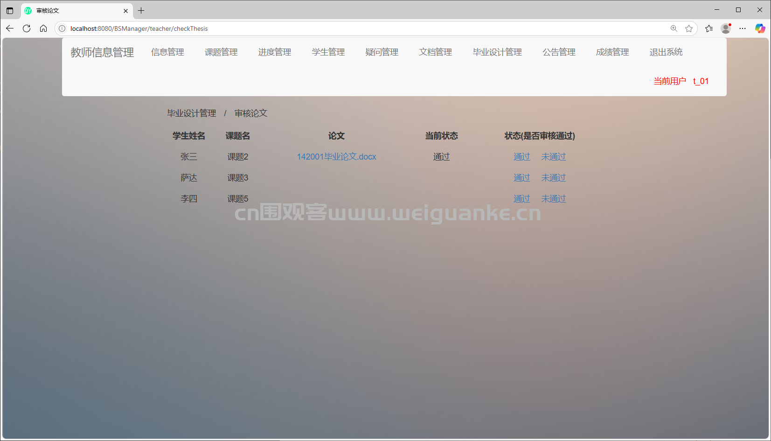The height and width of the screenshot is (441, 771).
Task: Open the 进度管理 menu
Action: click(x=275, y=52)
